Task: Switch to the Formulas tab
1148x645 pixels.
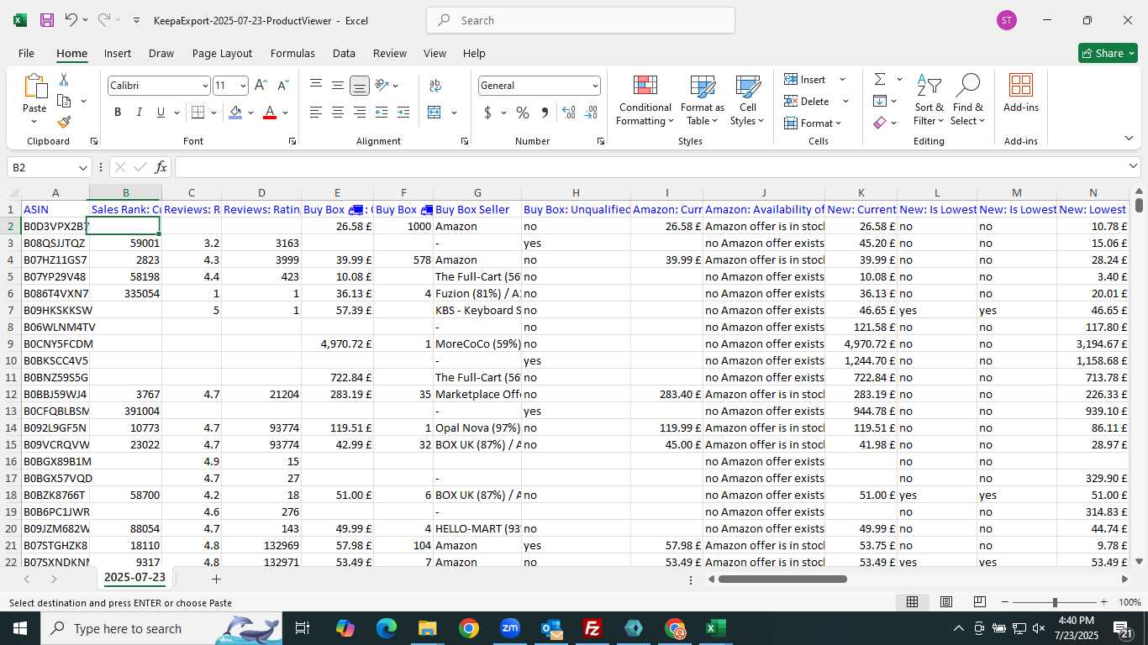Action: click(292, 53)
